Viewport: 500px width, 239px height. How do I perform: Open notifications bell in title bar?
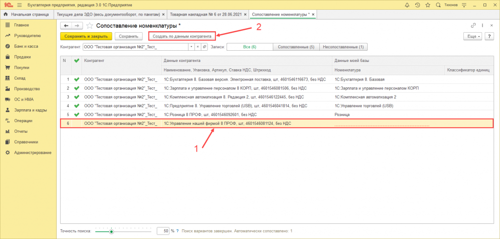(407, 5)
